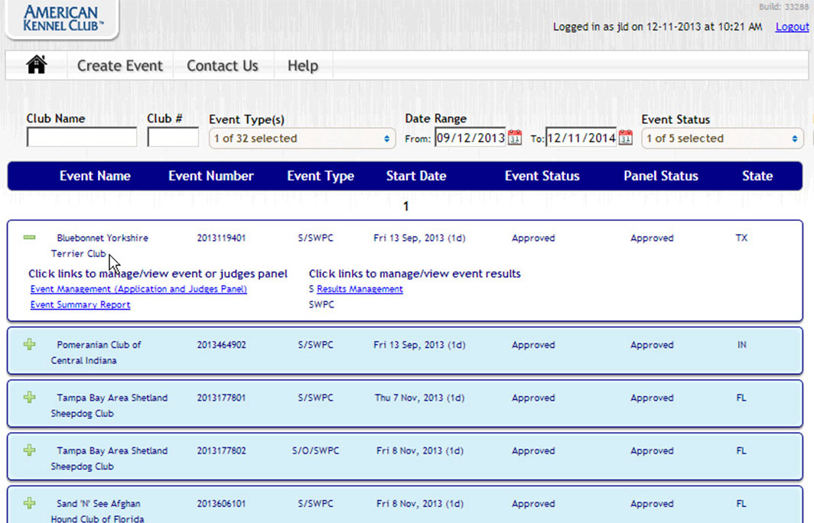Viewport: 814px width, 523px height.
Task: Select event number 2013606101
Action: click(x=221, y=504)
